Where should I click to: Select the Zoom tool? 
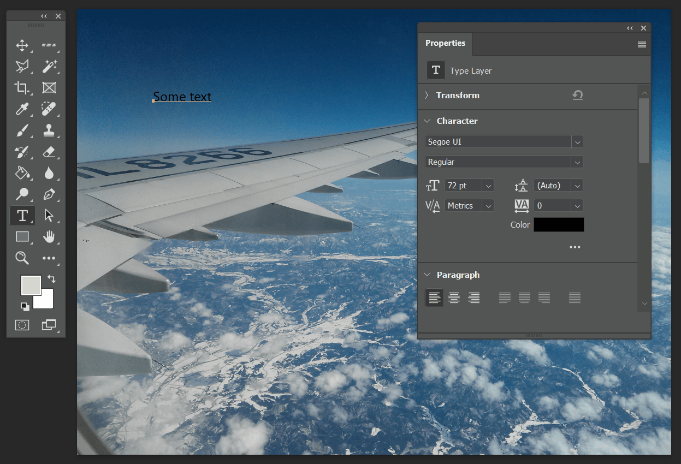tap(22, 258)
